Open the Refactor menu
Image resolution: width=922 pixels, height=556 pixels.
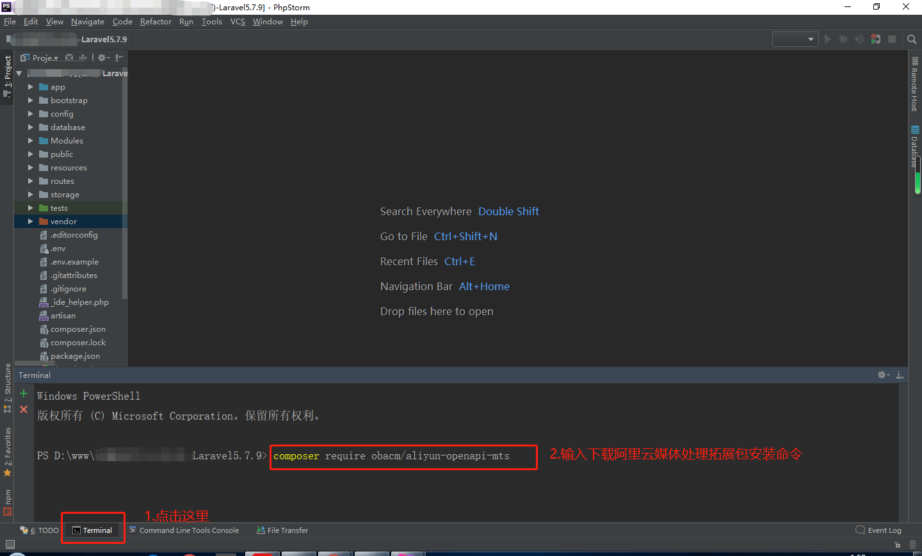[156, 22]
